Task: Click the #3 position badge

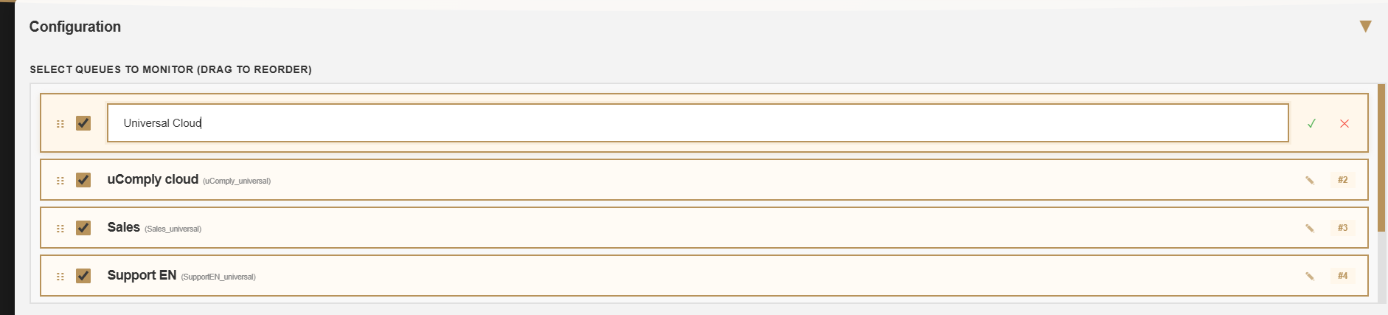Action: (x=1342, y=228)
